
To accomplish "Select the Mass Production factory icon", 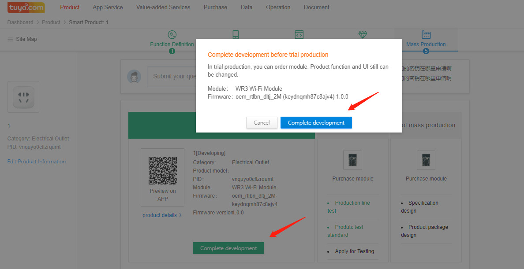I will pyautogui.click(x=426, y=35).
